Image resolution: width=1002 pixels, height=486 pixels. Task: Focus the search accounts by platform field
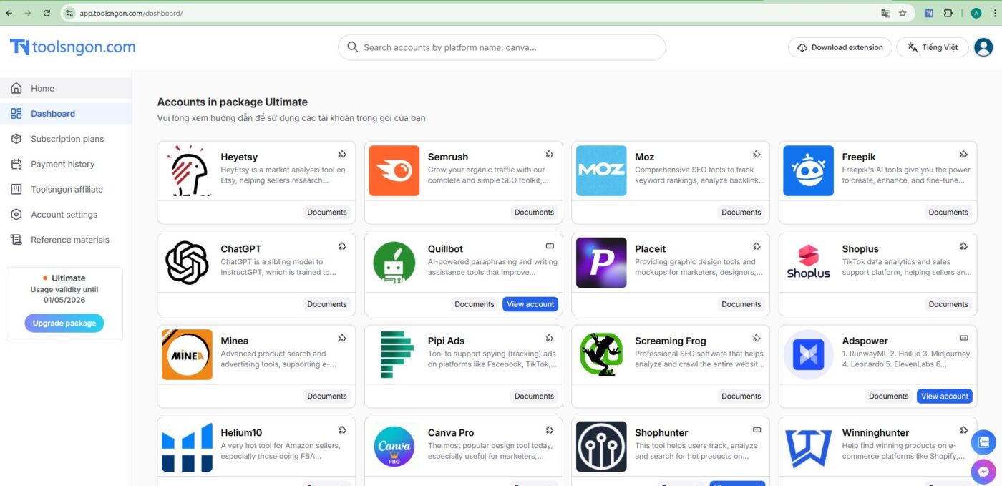click(x=502, y=47)
